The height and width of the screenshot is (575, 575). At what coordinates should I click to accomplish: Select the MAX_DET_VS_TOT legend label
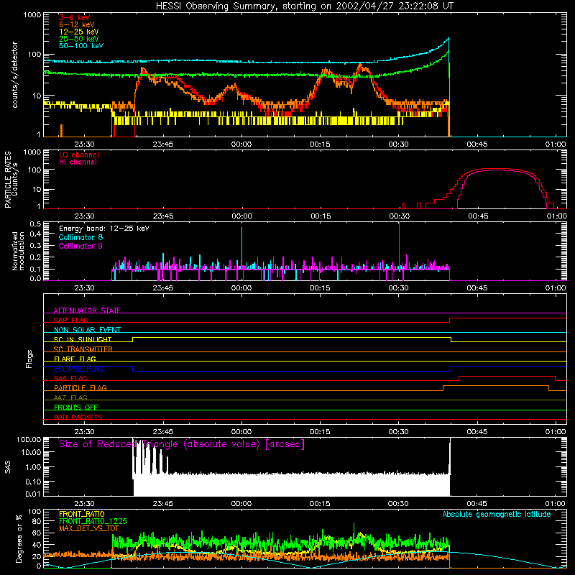coord(89,528)
